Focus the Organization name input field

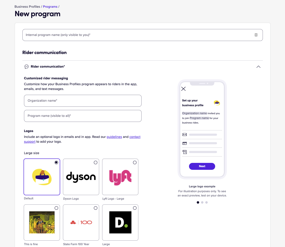[x=83, y=101]
